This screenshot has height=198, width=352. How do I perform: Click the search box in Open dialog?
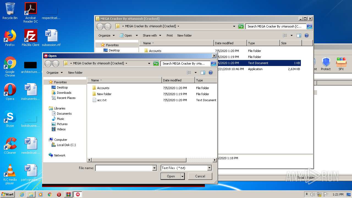click(185, 64)
